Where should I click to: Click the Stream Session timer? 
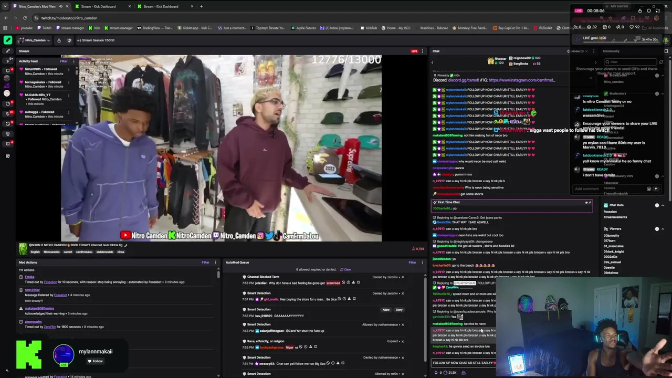[x=96, y=40]
